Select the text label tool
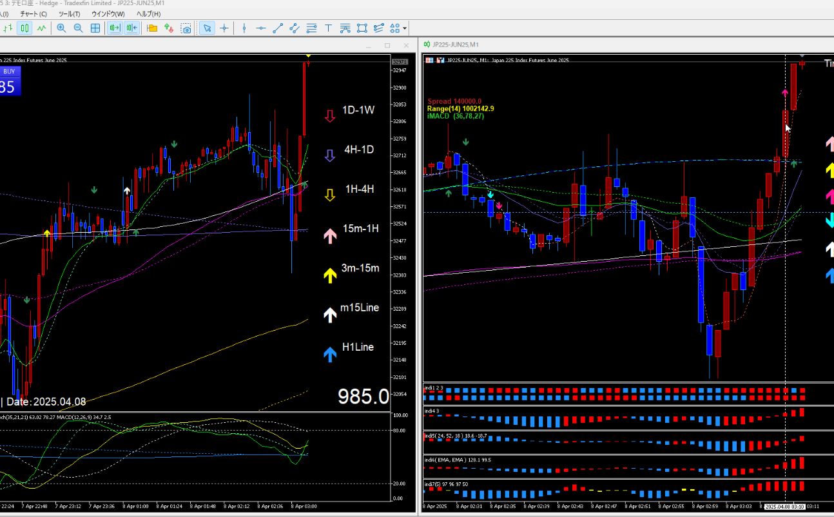This screenshot has width=834, height=517. pos(328,28)
